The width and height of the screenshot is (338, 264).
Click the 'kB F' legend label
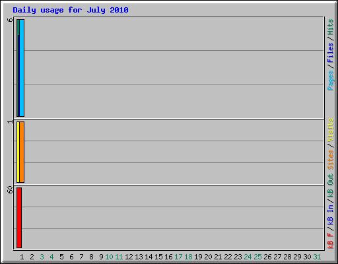coord(330,241)
